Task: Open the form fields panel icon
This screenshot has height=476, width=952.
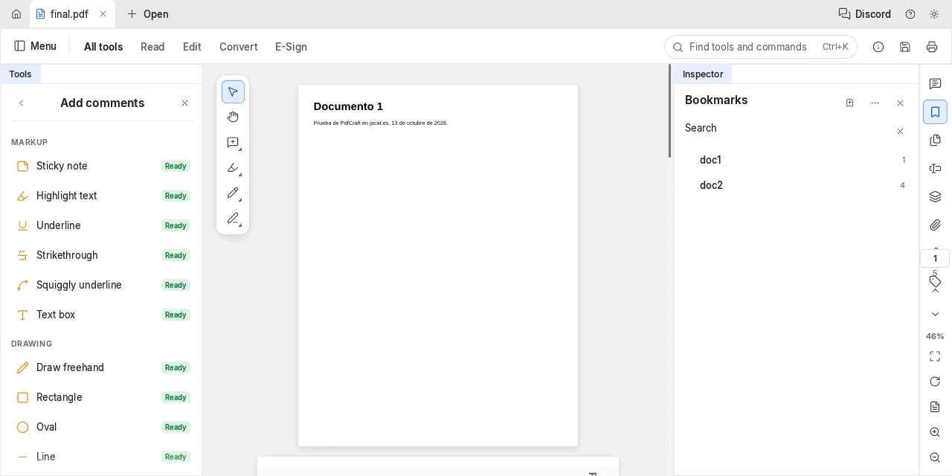Action: click(936, 169)
